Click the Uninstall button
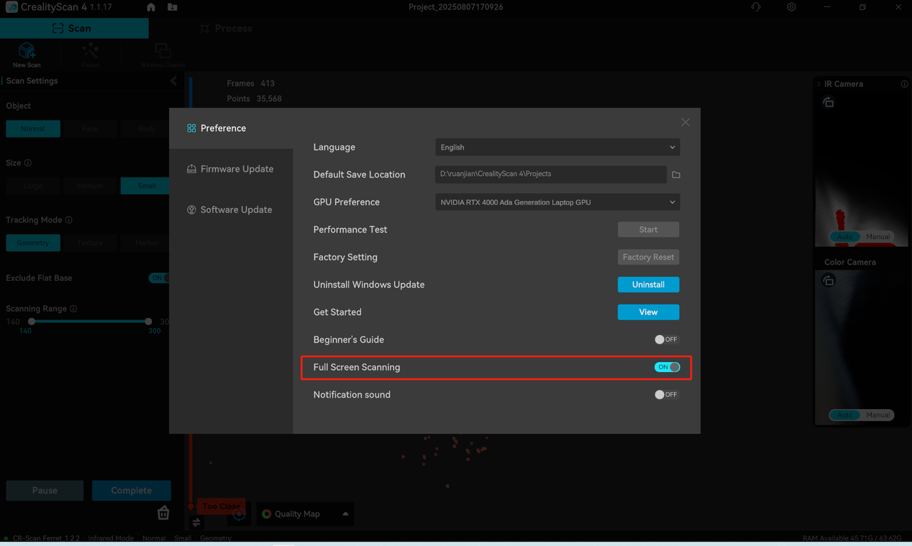The height and width of the screenshot is (546, 912). click(x=648, y=284)
